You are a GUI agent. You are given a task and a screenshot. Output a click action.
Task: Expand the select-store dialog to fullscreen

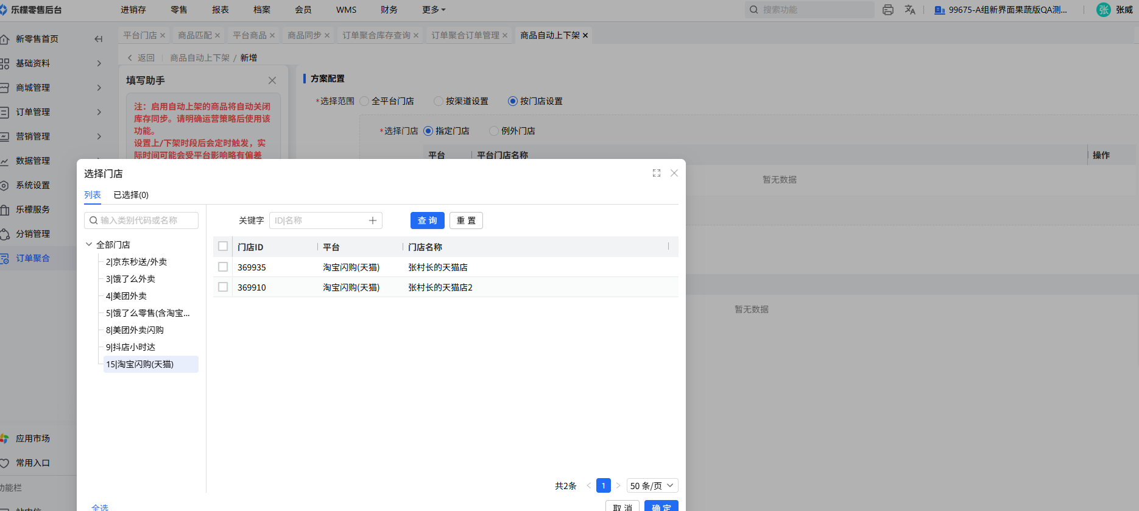[657, 173]
